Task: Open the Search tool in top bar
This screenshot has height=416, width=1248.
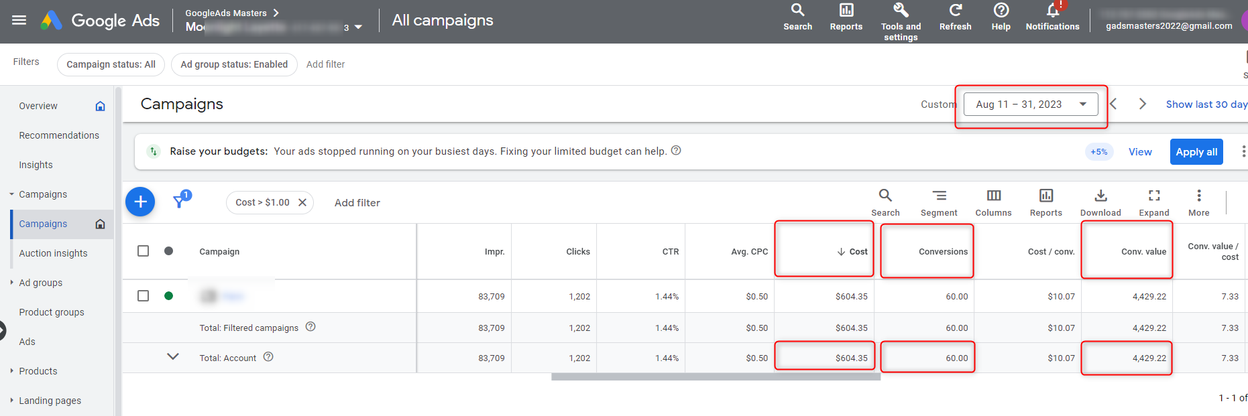Action: [797, 17]
